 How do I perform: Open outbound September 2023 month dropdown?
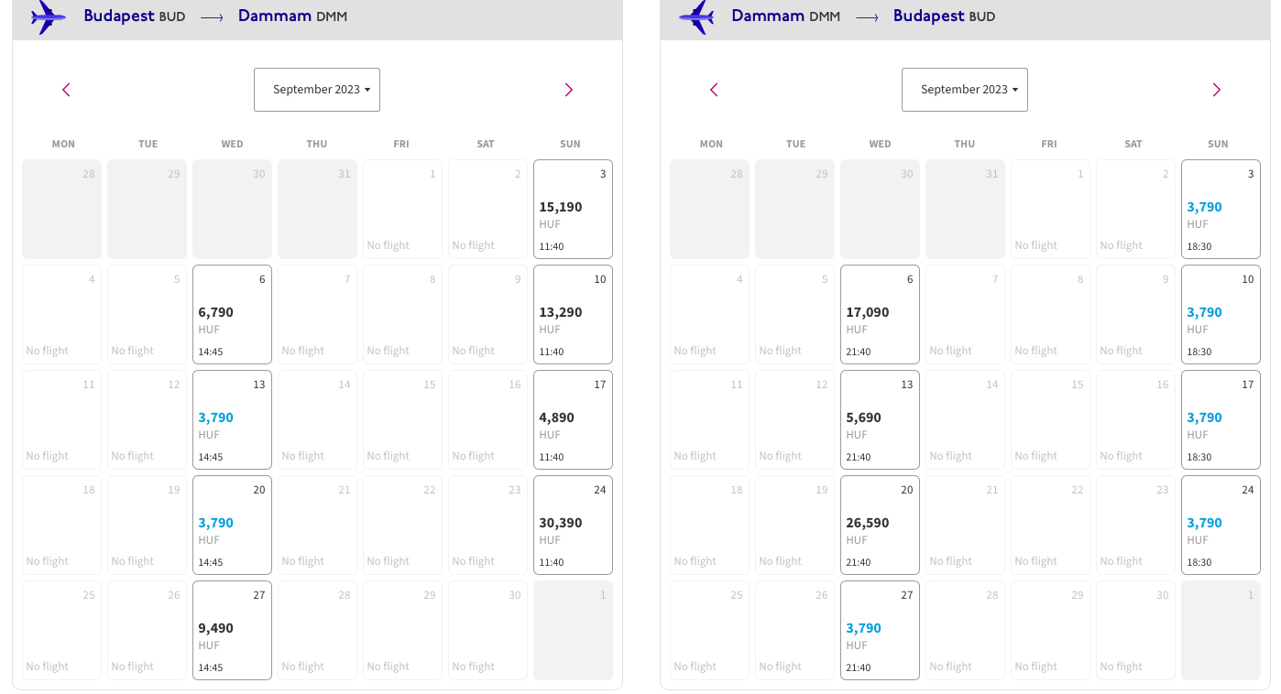[x=317, y=90]
